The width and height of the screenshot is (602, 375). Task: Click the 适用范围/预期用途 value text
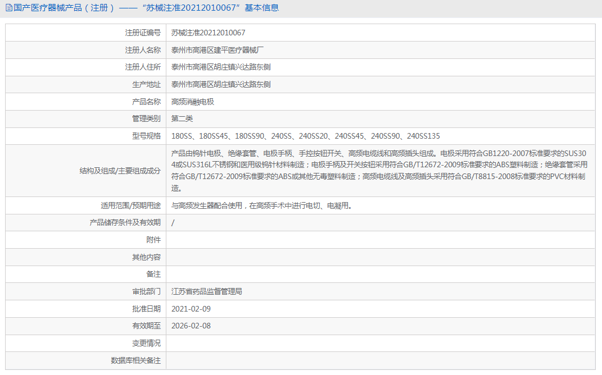tap(262, 205)
